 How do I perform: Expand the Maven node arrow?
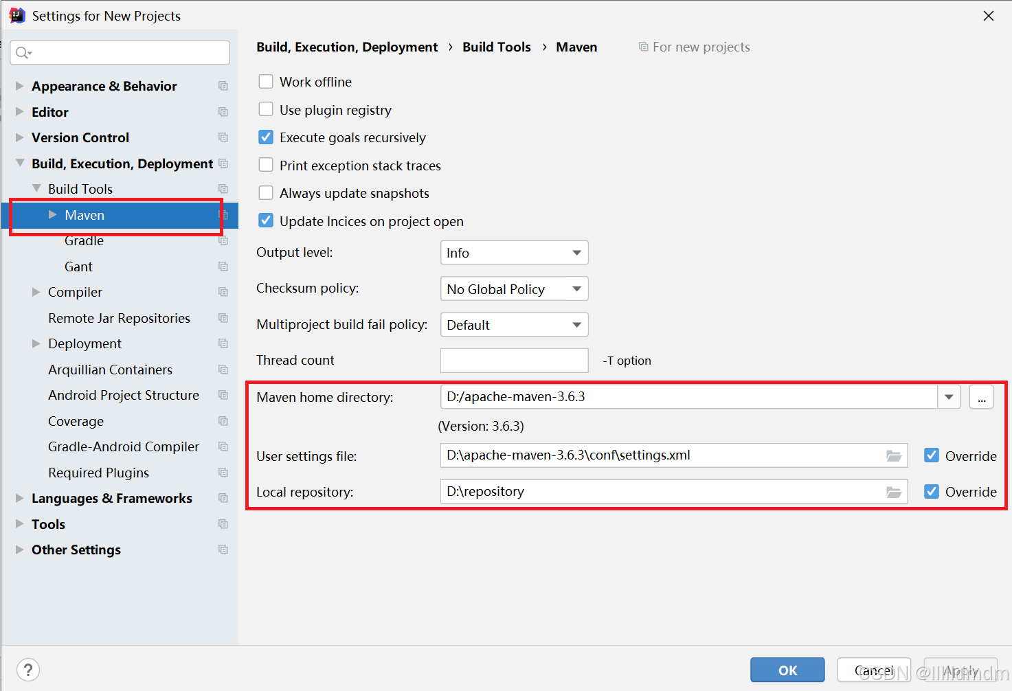point(53,215)
